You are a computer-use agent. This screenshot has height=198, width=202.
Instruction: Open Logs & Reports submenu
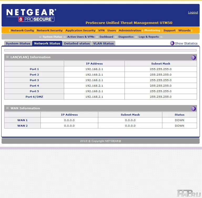[x=149, y=37]
